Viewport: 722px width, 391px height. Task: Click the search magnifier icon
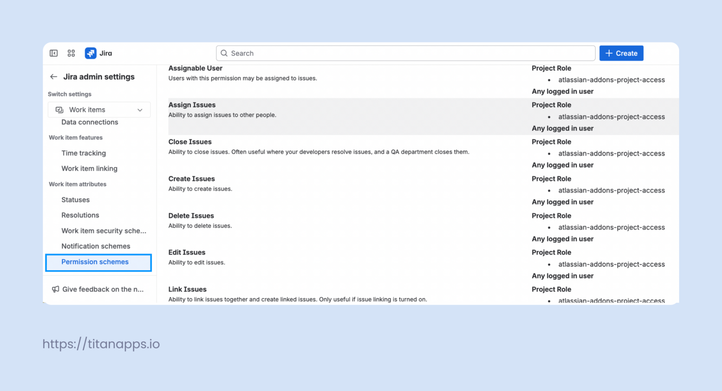click(x=224, y=53)
